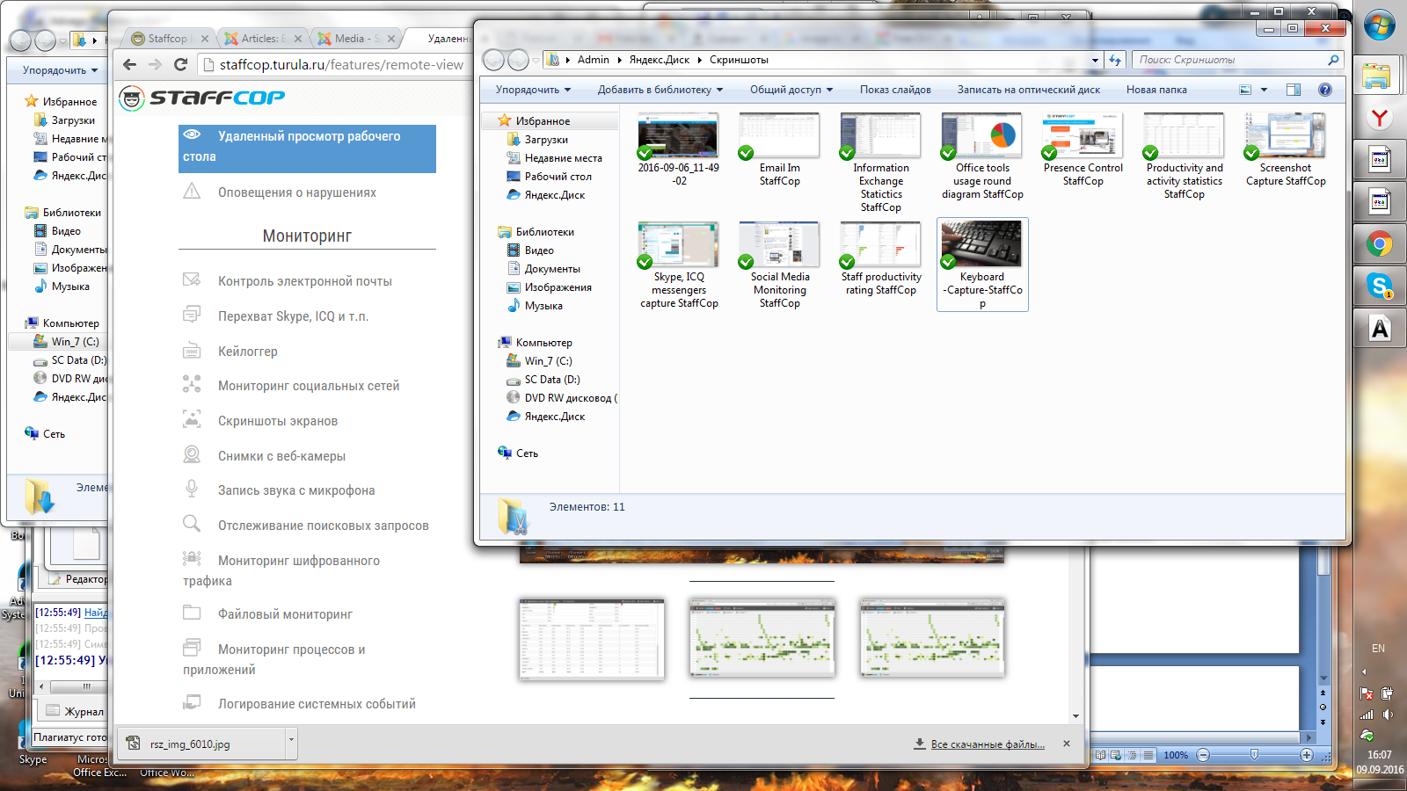This screenshot has height=791, width=1407.
Task: Click the arrow after Яндекс.Диск in breadcrumb
Action: coord(699,60)
